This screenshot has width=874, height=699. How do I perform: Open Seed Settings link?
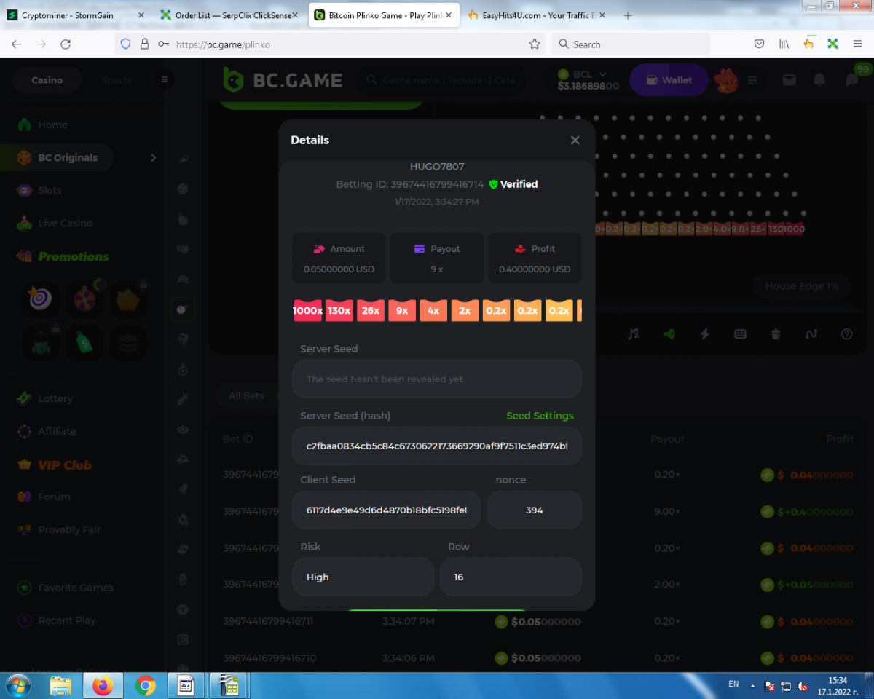540,416
